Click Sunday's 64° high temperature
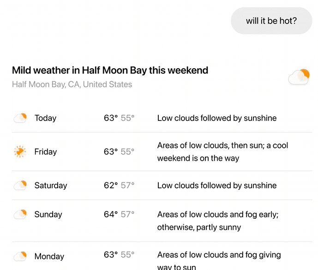318x270 pixels. coord(111,215)
